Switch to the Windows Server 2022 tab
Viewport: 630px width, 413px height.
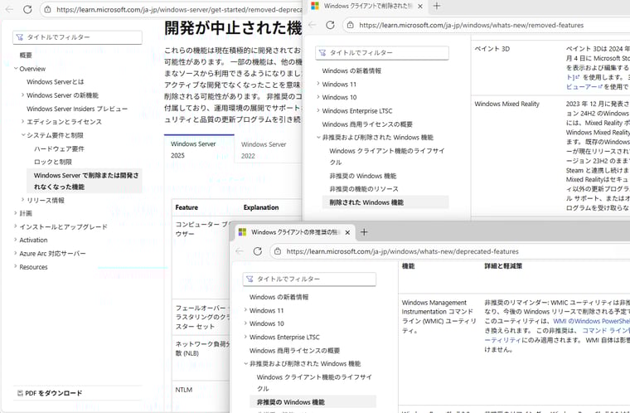coord(263,149)
